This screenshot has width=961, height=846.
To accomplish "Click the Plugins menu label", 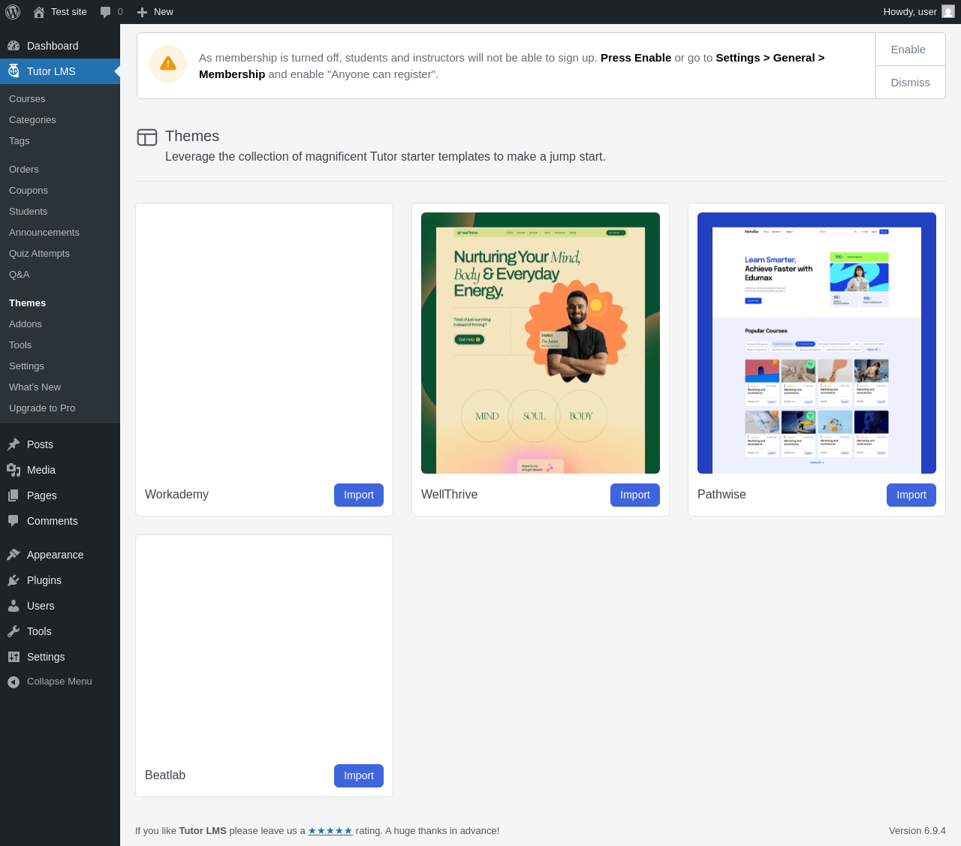I will (x=44, y=580).
